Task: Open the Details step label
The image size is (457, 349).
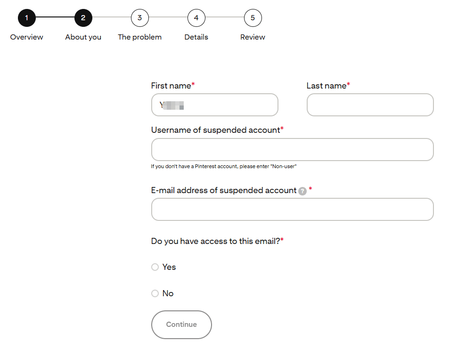Action: pos(196,37)
